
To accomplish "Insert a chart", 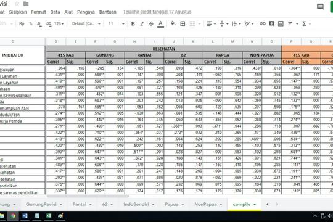I will point(281,23).
